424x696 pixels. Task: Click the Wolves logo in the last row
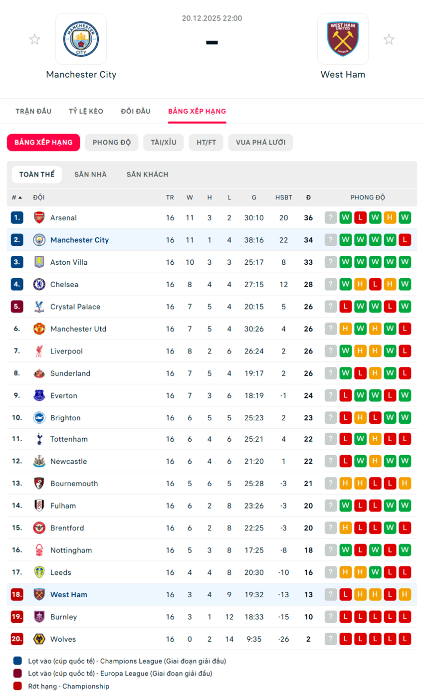tap(39, 639)
